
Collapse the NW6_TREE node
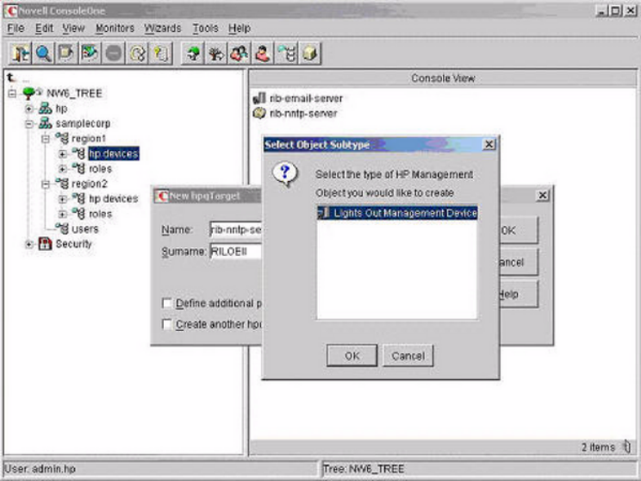pyautogui.click(x=12, y=94)
